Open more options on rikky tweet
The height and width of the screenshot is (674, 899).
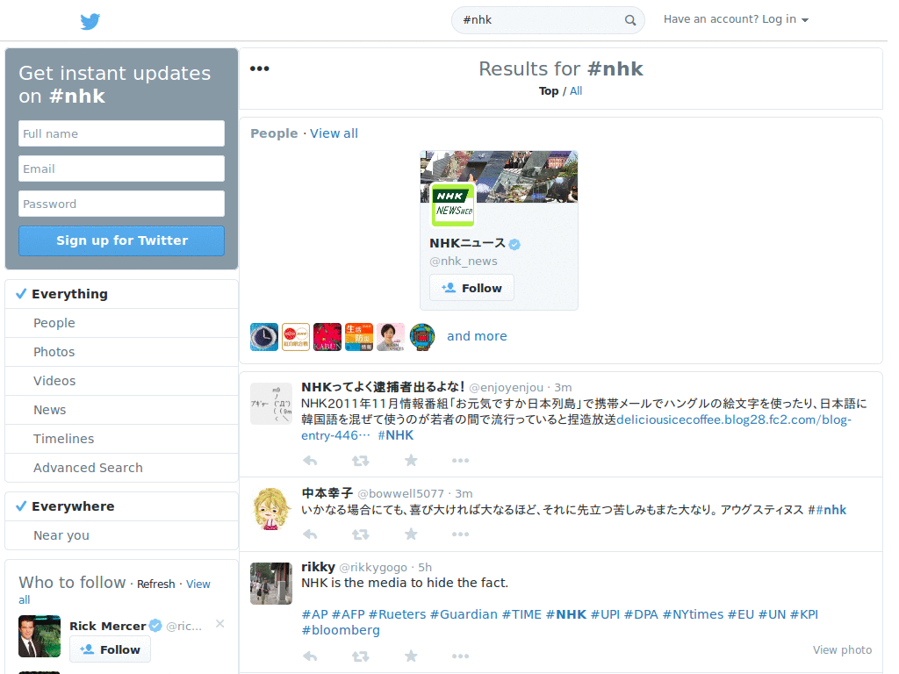(x=460, y=656)
